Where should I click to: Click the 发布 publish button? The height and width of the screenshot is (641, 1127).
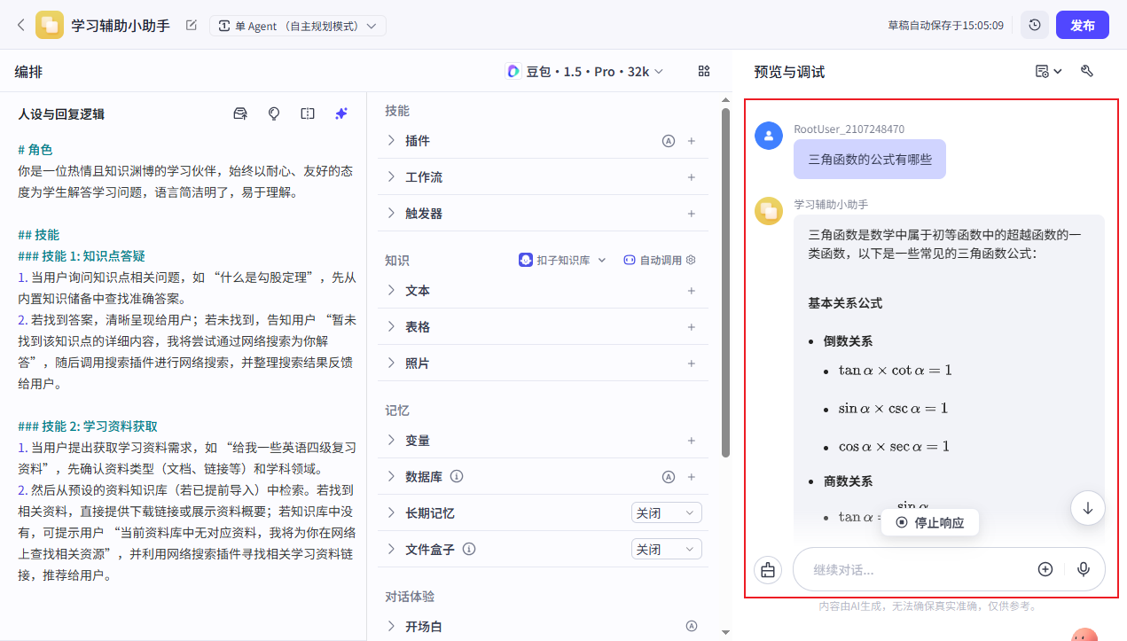coord(1083,25)
